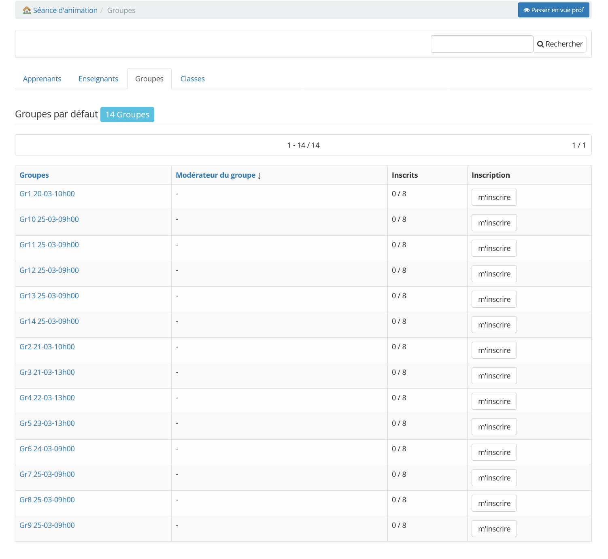Open the group Gr1 20-03-10h00

pos(47,193)
